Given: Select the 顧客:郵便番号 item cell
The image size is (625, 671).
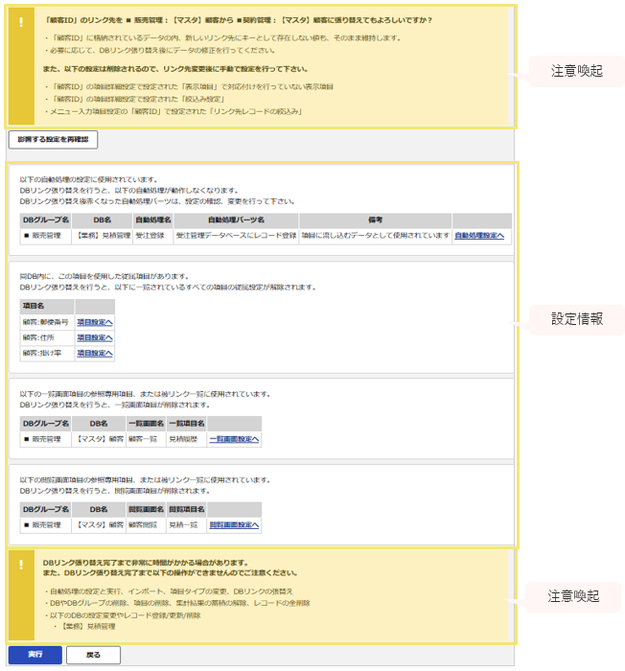Looking at the screenshot, I should click(x=47, y=323).
